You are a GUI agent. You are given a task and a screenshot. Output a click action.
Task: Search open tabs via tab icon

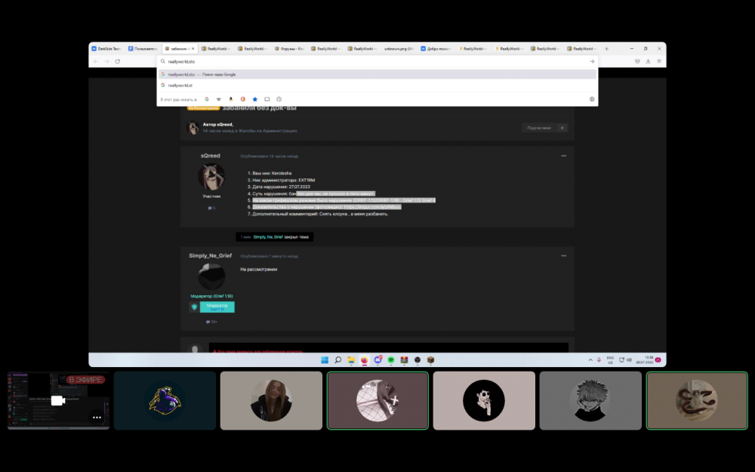pos(267,99)
